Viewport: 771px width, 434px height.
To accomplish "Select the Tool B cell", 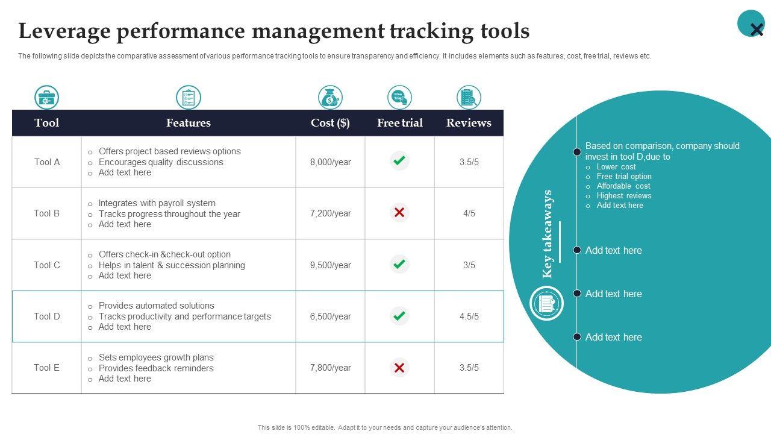I will [47, 213].
